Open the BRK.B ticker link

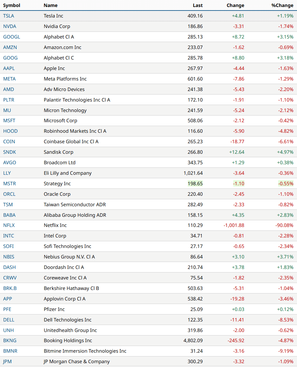(10, 288)
